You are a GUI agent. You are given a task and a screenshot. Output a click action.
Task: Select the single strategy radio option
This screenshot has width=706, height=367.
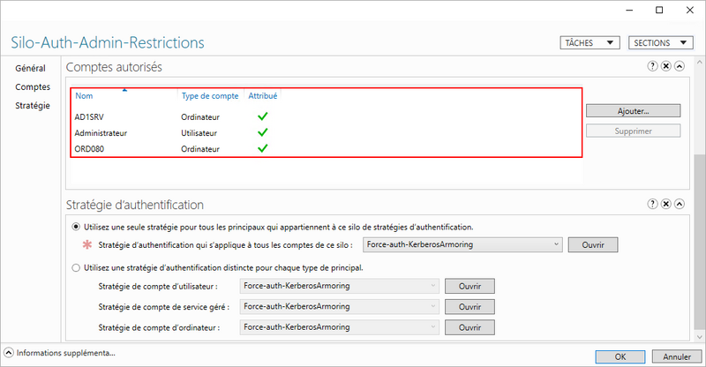point(76,227)
